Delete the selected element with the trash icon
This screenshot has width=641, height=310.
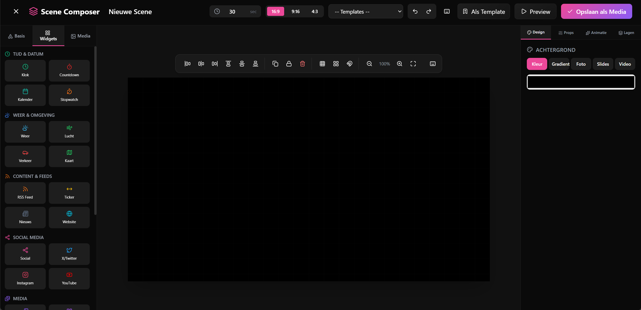(302, 64)
